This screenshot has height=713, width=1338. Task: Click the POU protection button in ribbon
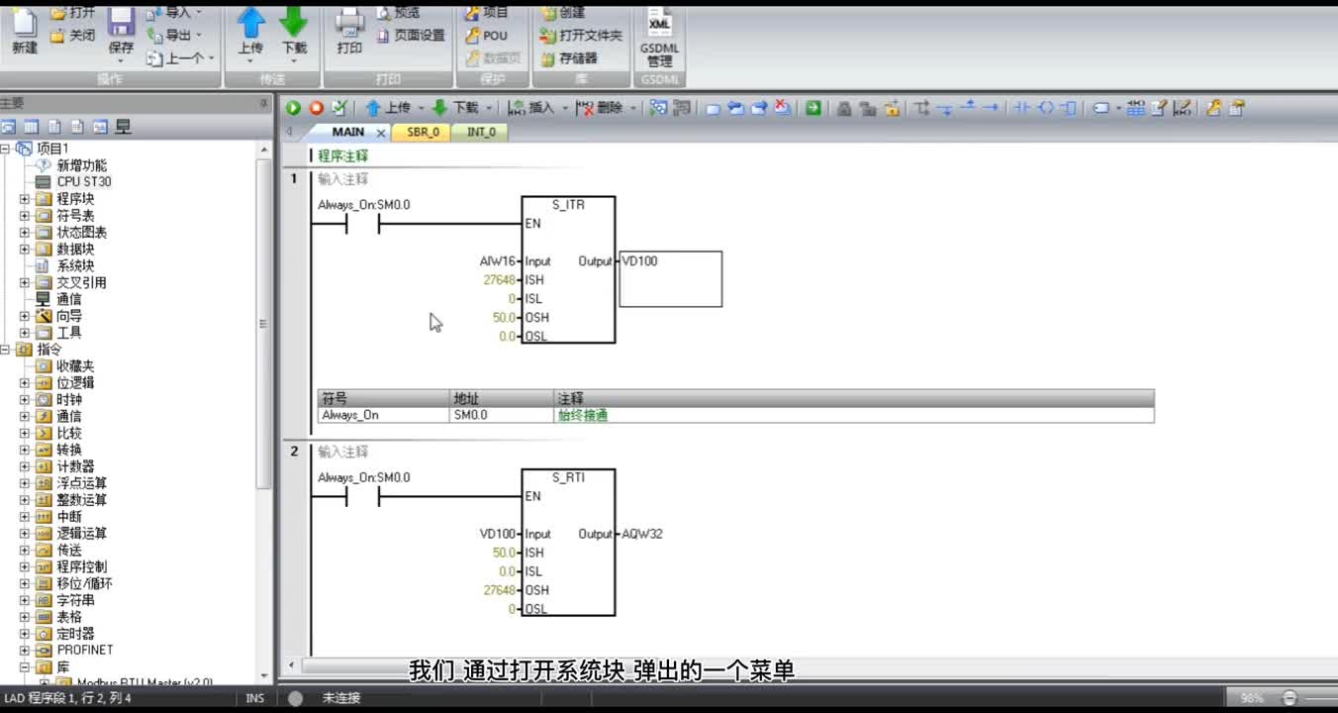click(x=486, y=36)
